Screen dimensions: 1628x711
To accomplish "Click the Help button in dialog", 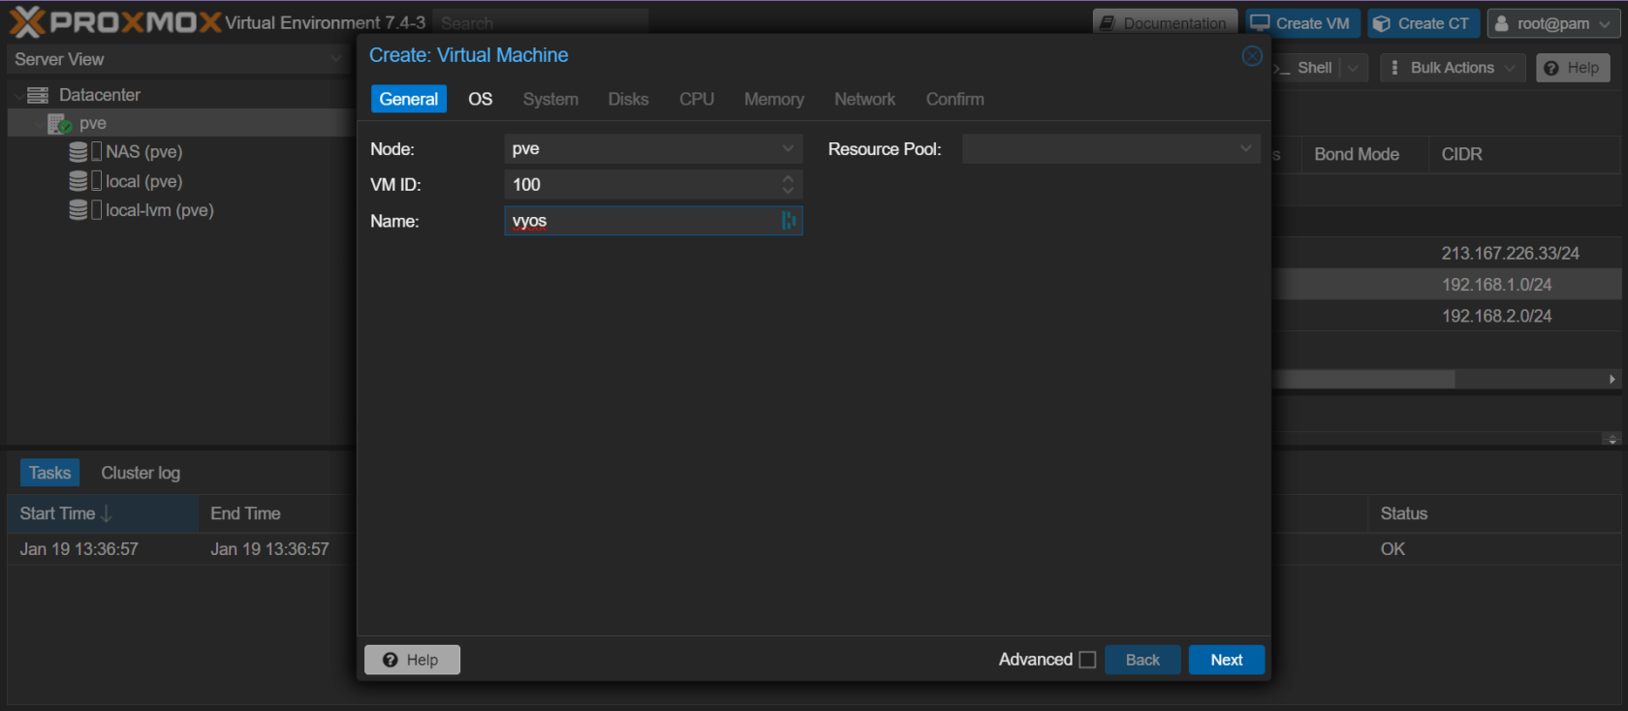I will pos(412,660).
